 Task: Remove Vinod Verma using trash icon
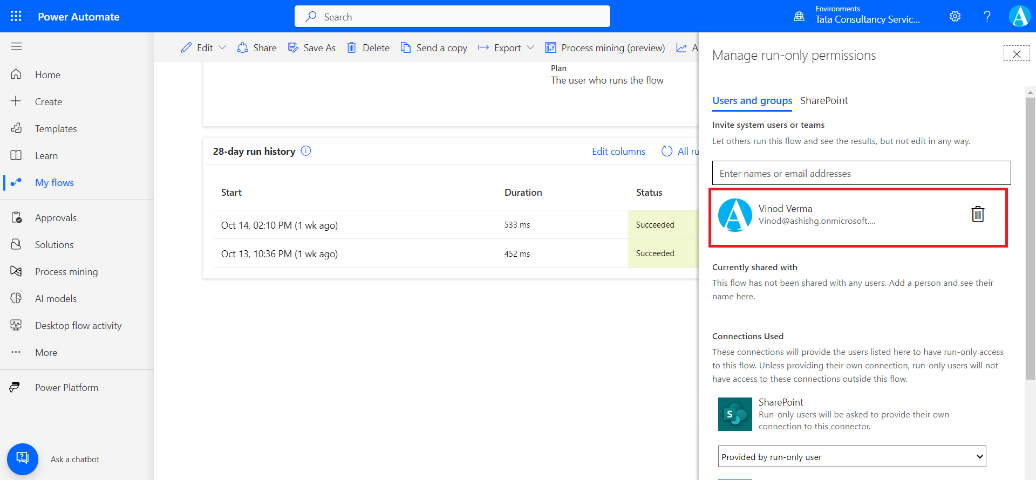tap(978, 214)
